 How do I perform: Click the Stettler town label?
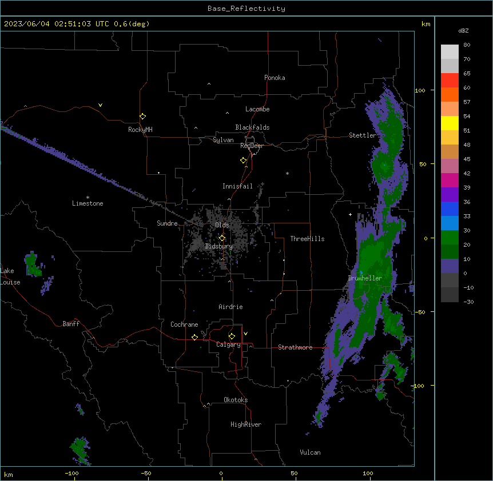(362, 135)
